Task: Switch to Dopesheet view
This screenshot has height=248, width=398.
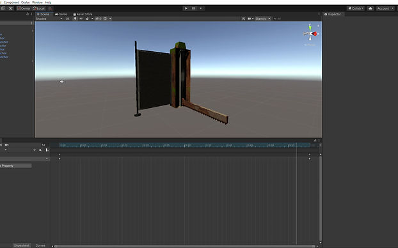Action: point(21,245)
